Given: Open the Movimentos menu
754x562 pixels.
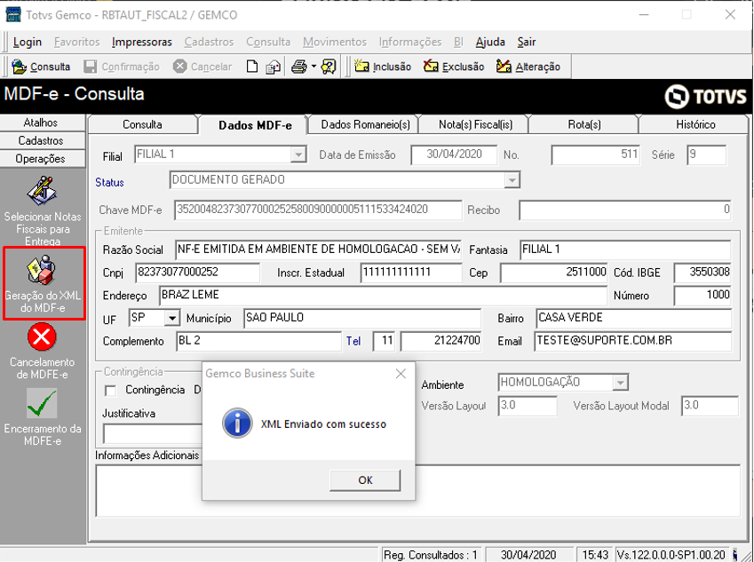Looking at the screenshot, I should pos(335,43).
